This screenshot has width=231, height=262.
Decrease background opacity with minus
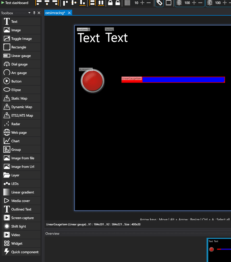coord(200,3)
